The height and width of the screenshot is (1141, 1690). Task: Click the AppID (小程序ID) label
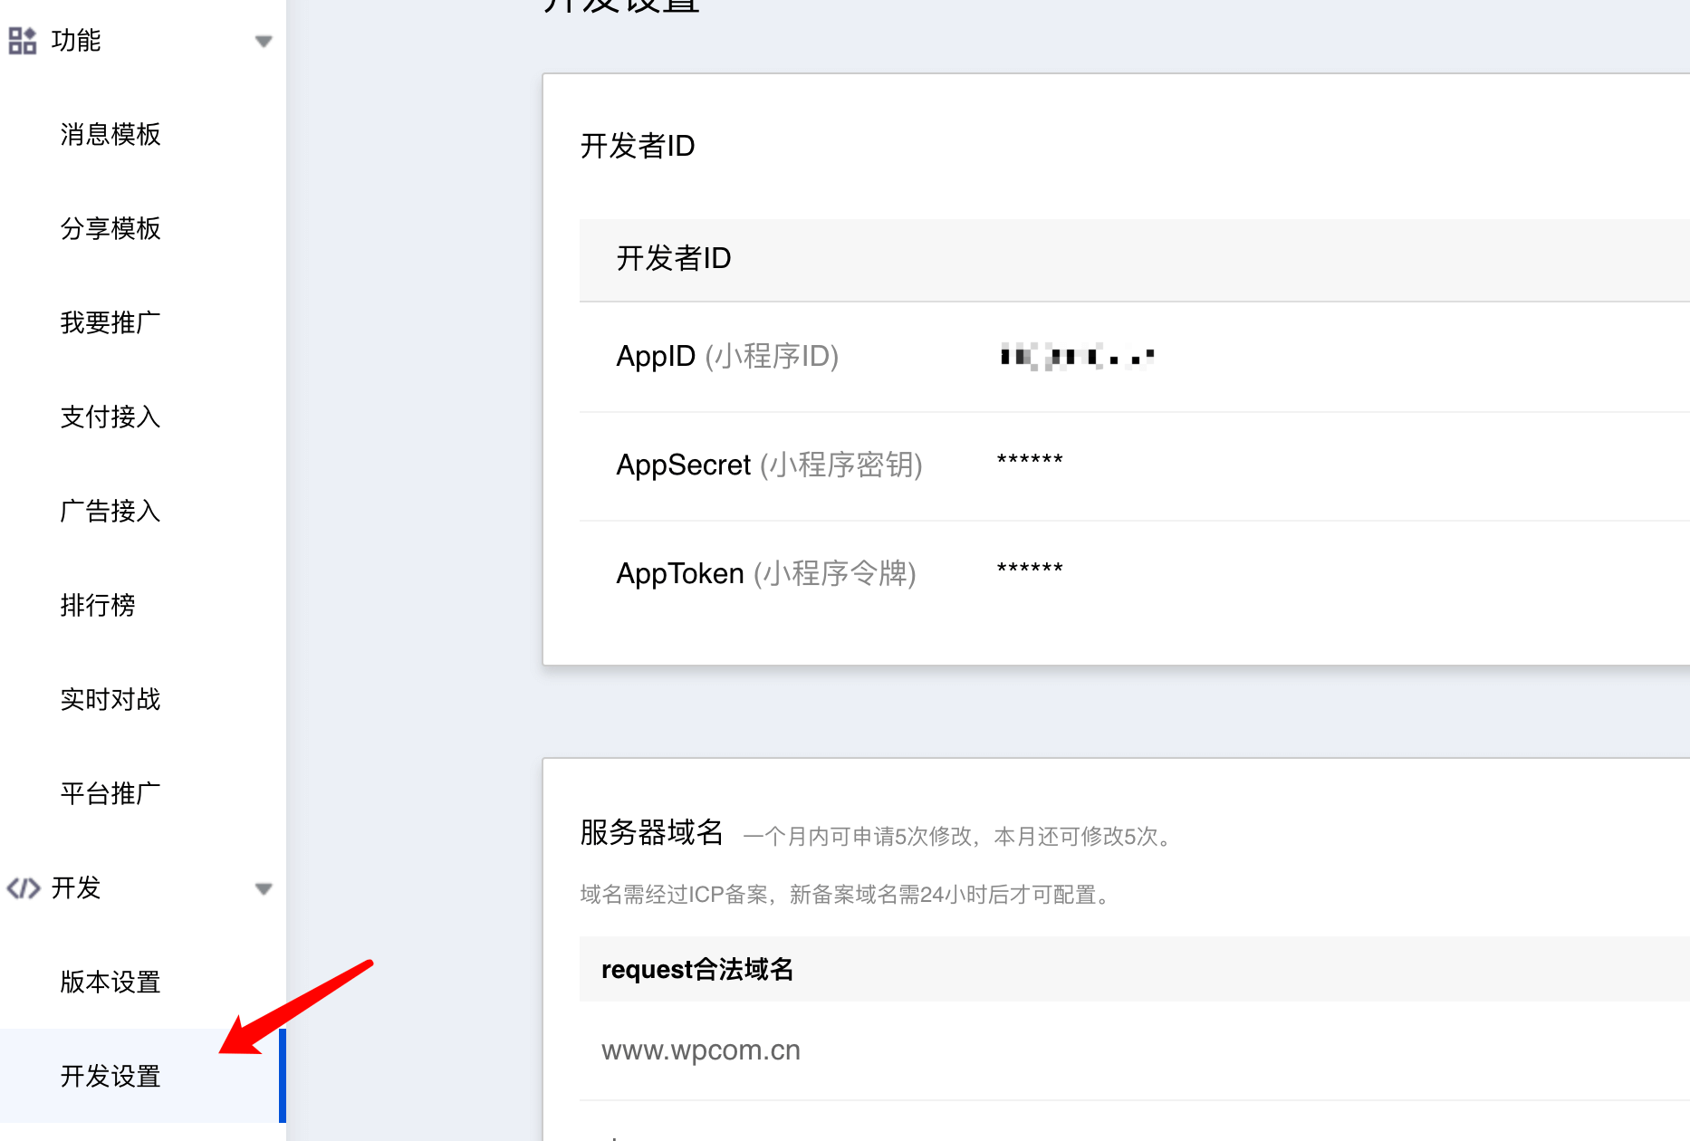pyautogui.click(x=727, y=356)
